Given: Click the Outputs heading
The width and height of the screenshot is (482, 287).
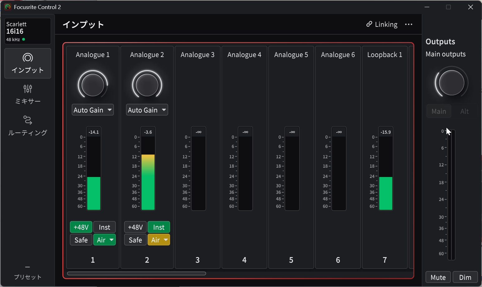Looking at the screenshot, I should click(x=440, y=41).
